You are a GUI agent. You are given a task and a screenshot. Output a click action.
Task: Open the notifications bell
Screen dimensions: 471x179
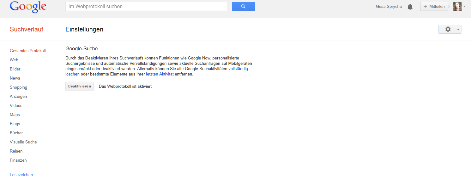coord(410,7)
